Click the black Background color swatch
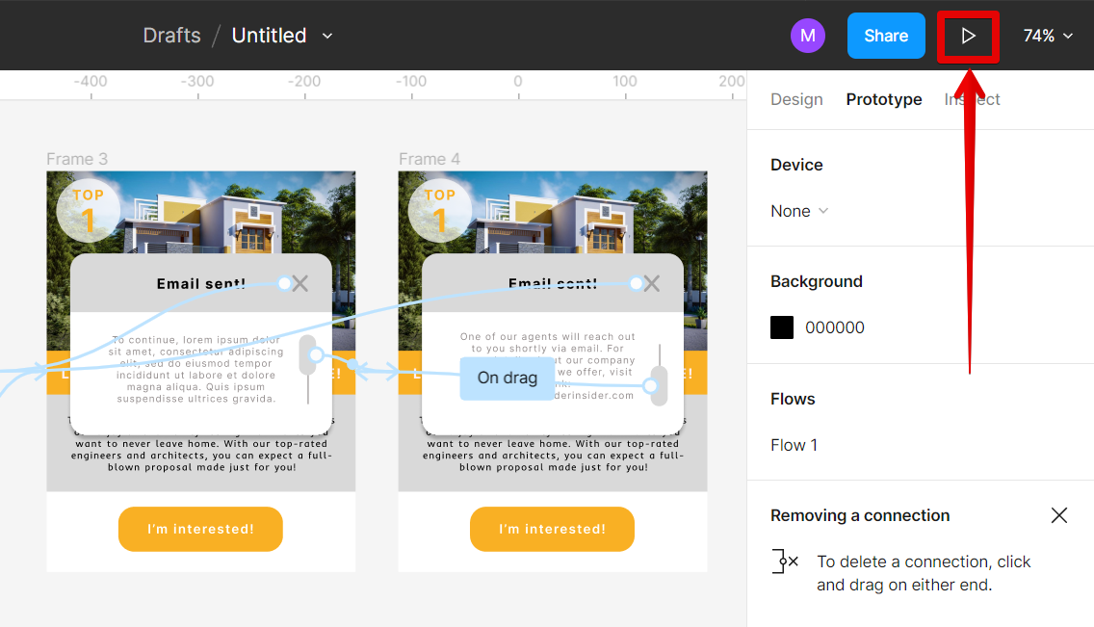Screen dimensions: 1094x627 tap(782, 327)
